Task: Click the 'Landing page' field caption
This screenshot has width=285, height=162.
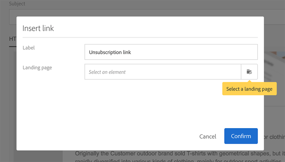Action: click(x=37, y=68)
